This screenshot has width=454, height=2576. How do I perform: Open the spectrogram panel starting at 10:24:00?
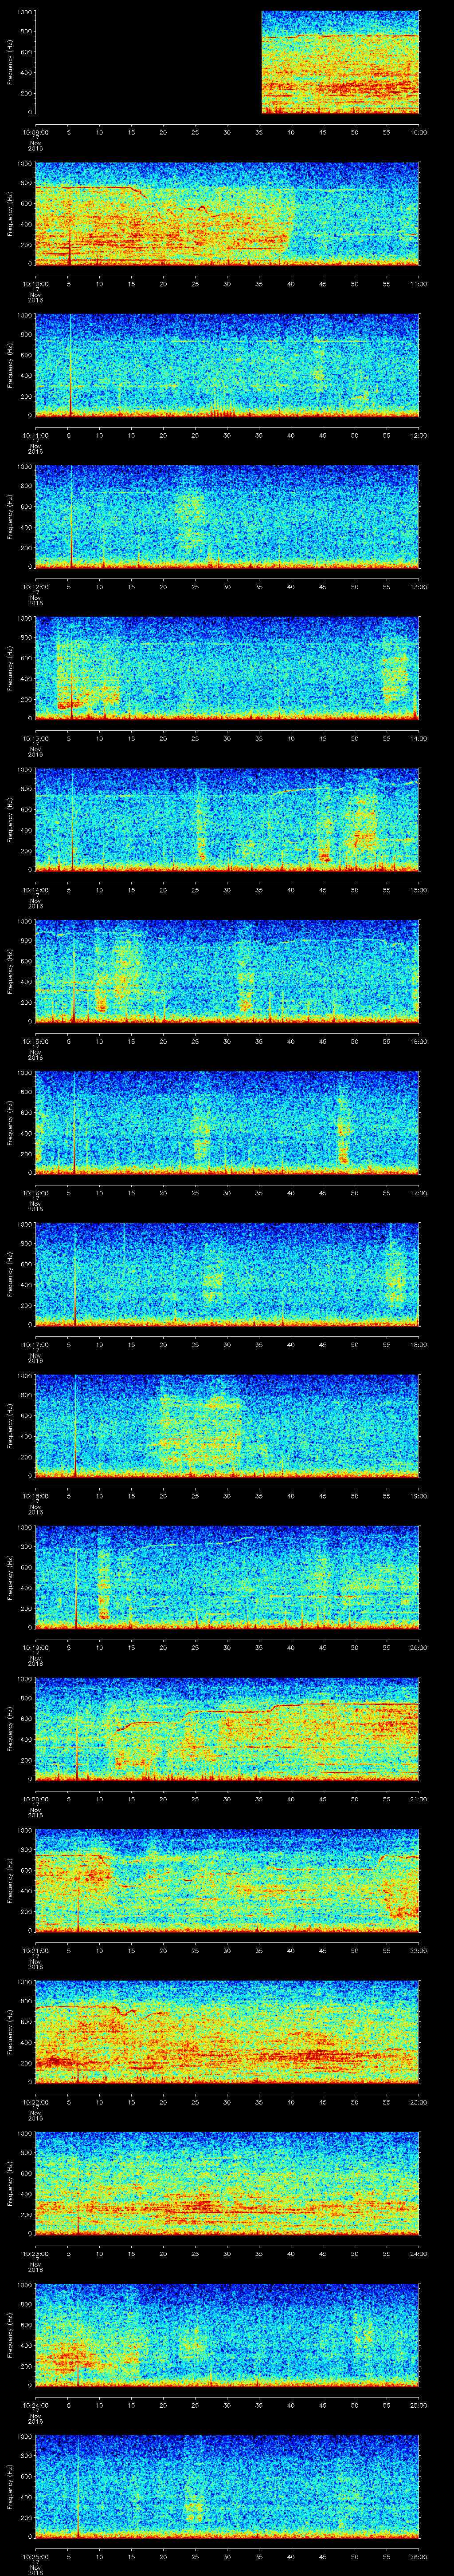[x=227, y=2335]
